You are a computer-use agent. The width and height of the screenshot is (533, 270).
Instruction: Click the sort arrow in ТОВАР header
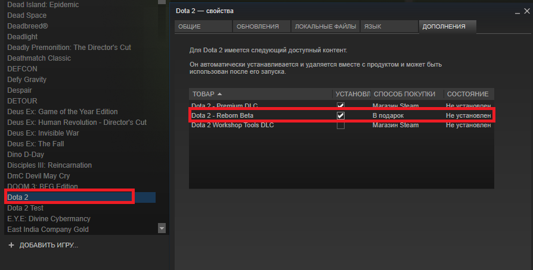click(219, 94)
